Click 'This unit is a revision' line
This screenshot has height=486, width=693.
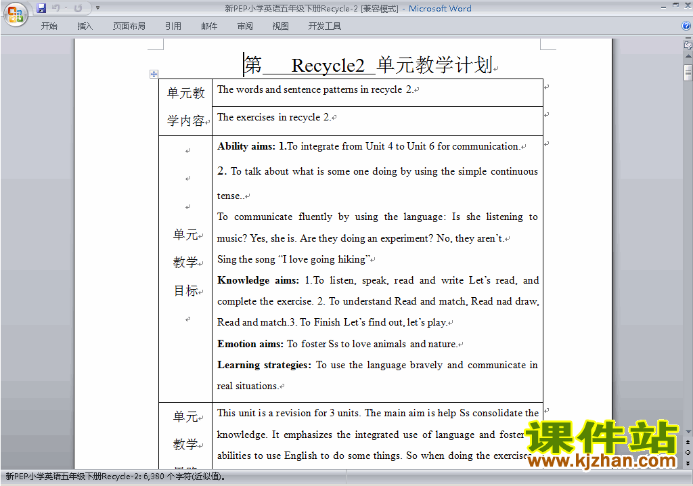click(x=378, y=413)
